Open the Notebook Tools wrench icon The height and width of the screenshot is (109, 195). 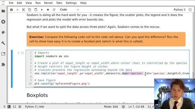[3, 43]
